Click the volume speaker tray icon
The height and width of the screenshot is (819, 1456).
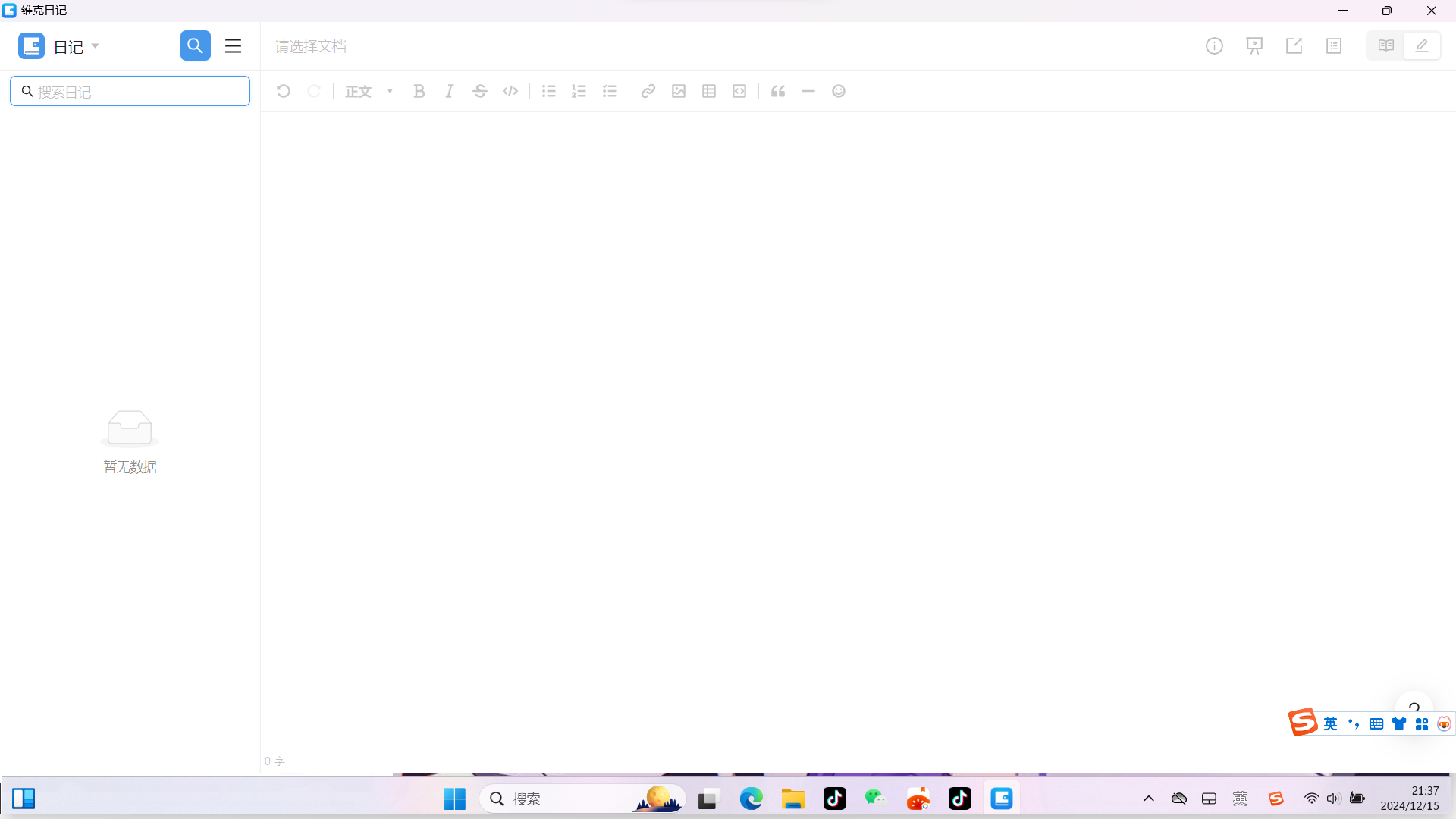click(1333, 799)
